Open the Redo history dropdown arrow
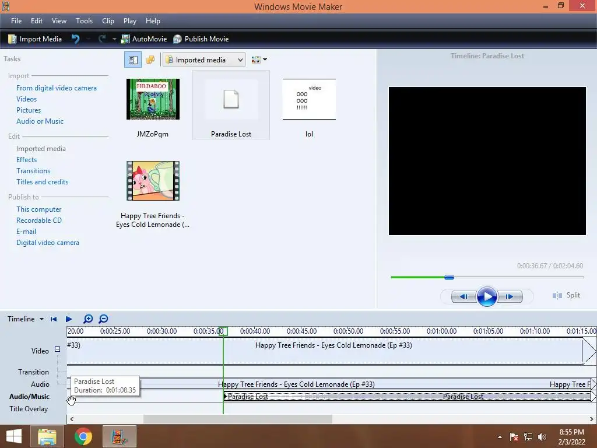The width and height of the screenshot is (597, 448). click(114, 39)
